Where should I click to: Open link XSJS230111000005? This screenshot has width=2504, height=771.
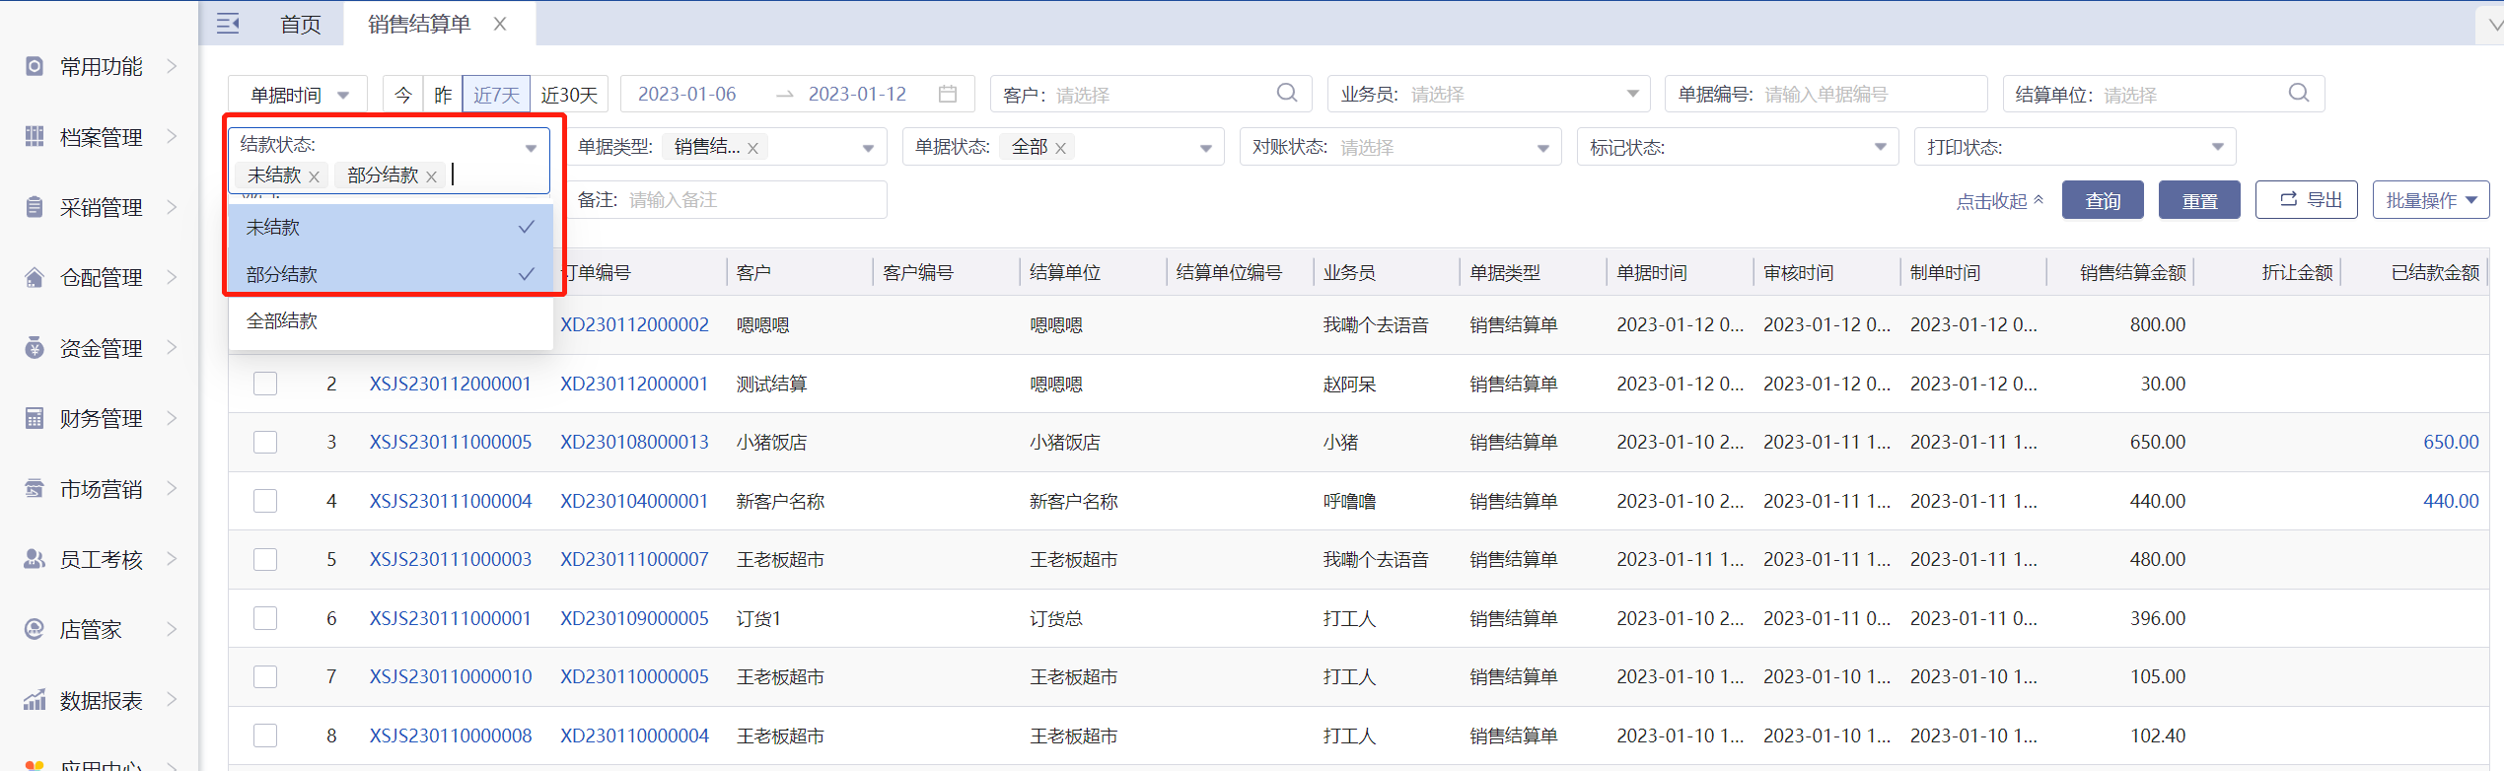coord(450,443)
